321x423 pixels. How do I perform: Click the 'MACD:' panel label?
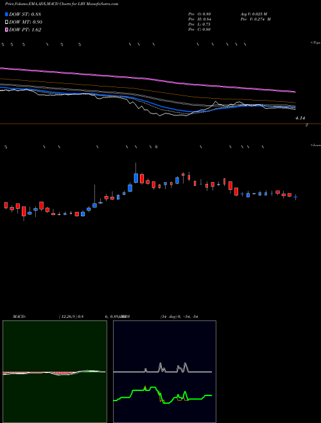(x=19, y=317)
